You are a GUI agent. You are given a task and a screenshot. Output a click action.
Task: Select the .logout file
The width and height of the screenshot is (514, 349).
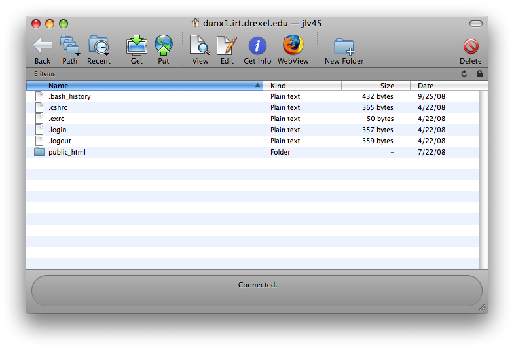coord(60,141)
